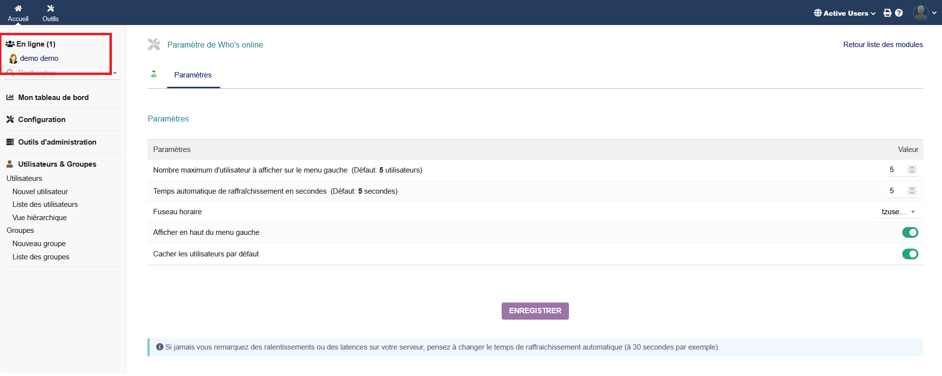Open the Outils tools icon
Screen dimensions: 942x376
[x=51, y=8]
